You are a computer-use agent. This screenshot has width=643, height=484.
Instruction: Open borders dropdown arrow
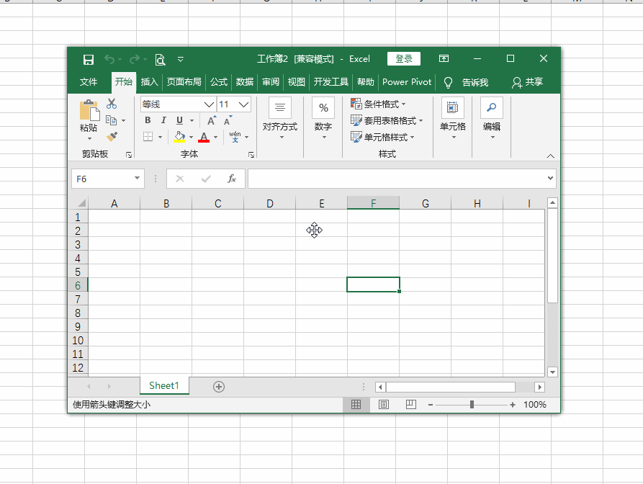click(x=160, y=137)
